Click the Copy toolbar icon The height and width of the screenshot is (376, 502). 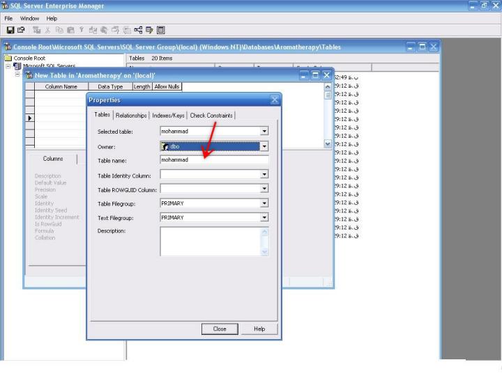point(59,30)
